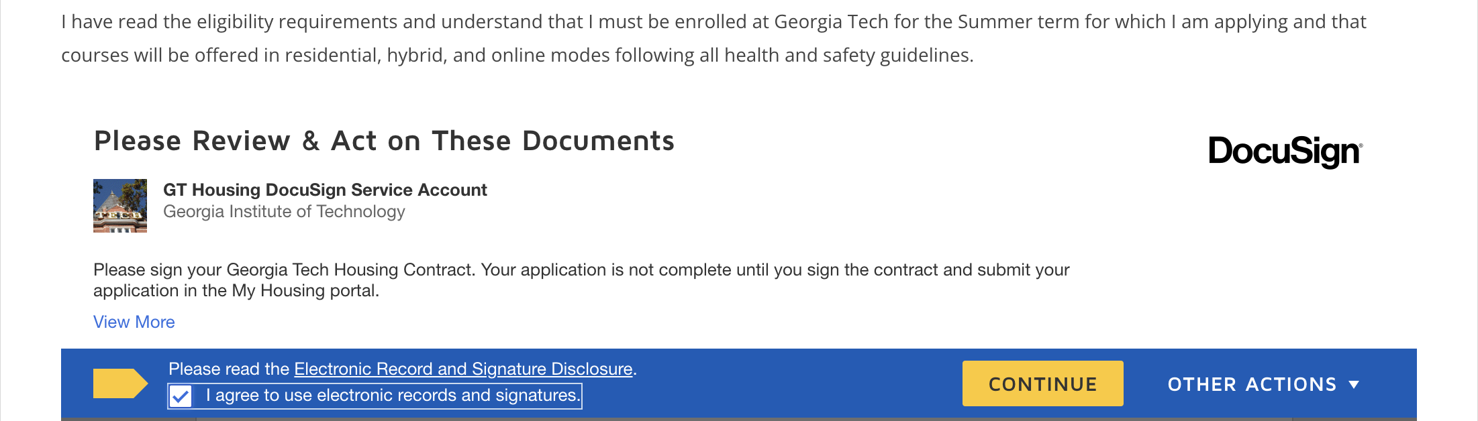This screenshot has width=1478, height=421.
Task: Open the GT Housing account profile picture
Action: [120, 206]
